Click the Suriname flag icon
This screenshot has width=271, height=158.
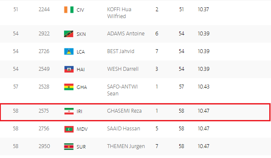point(69,147)
